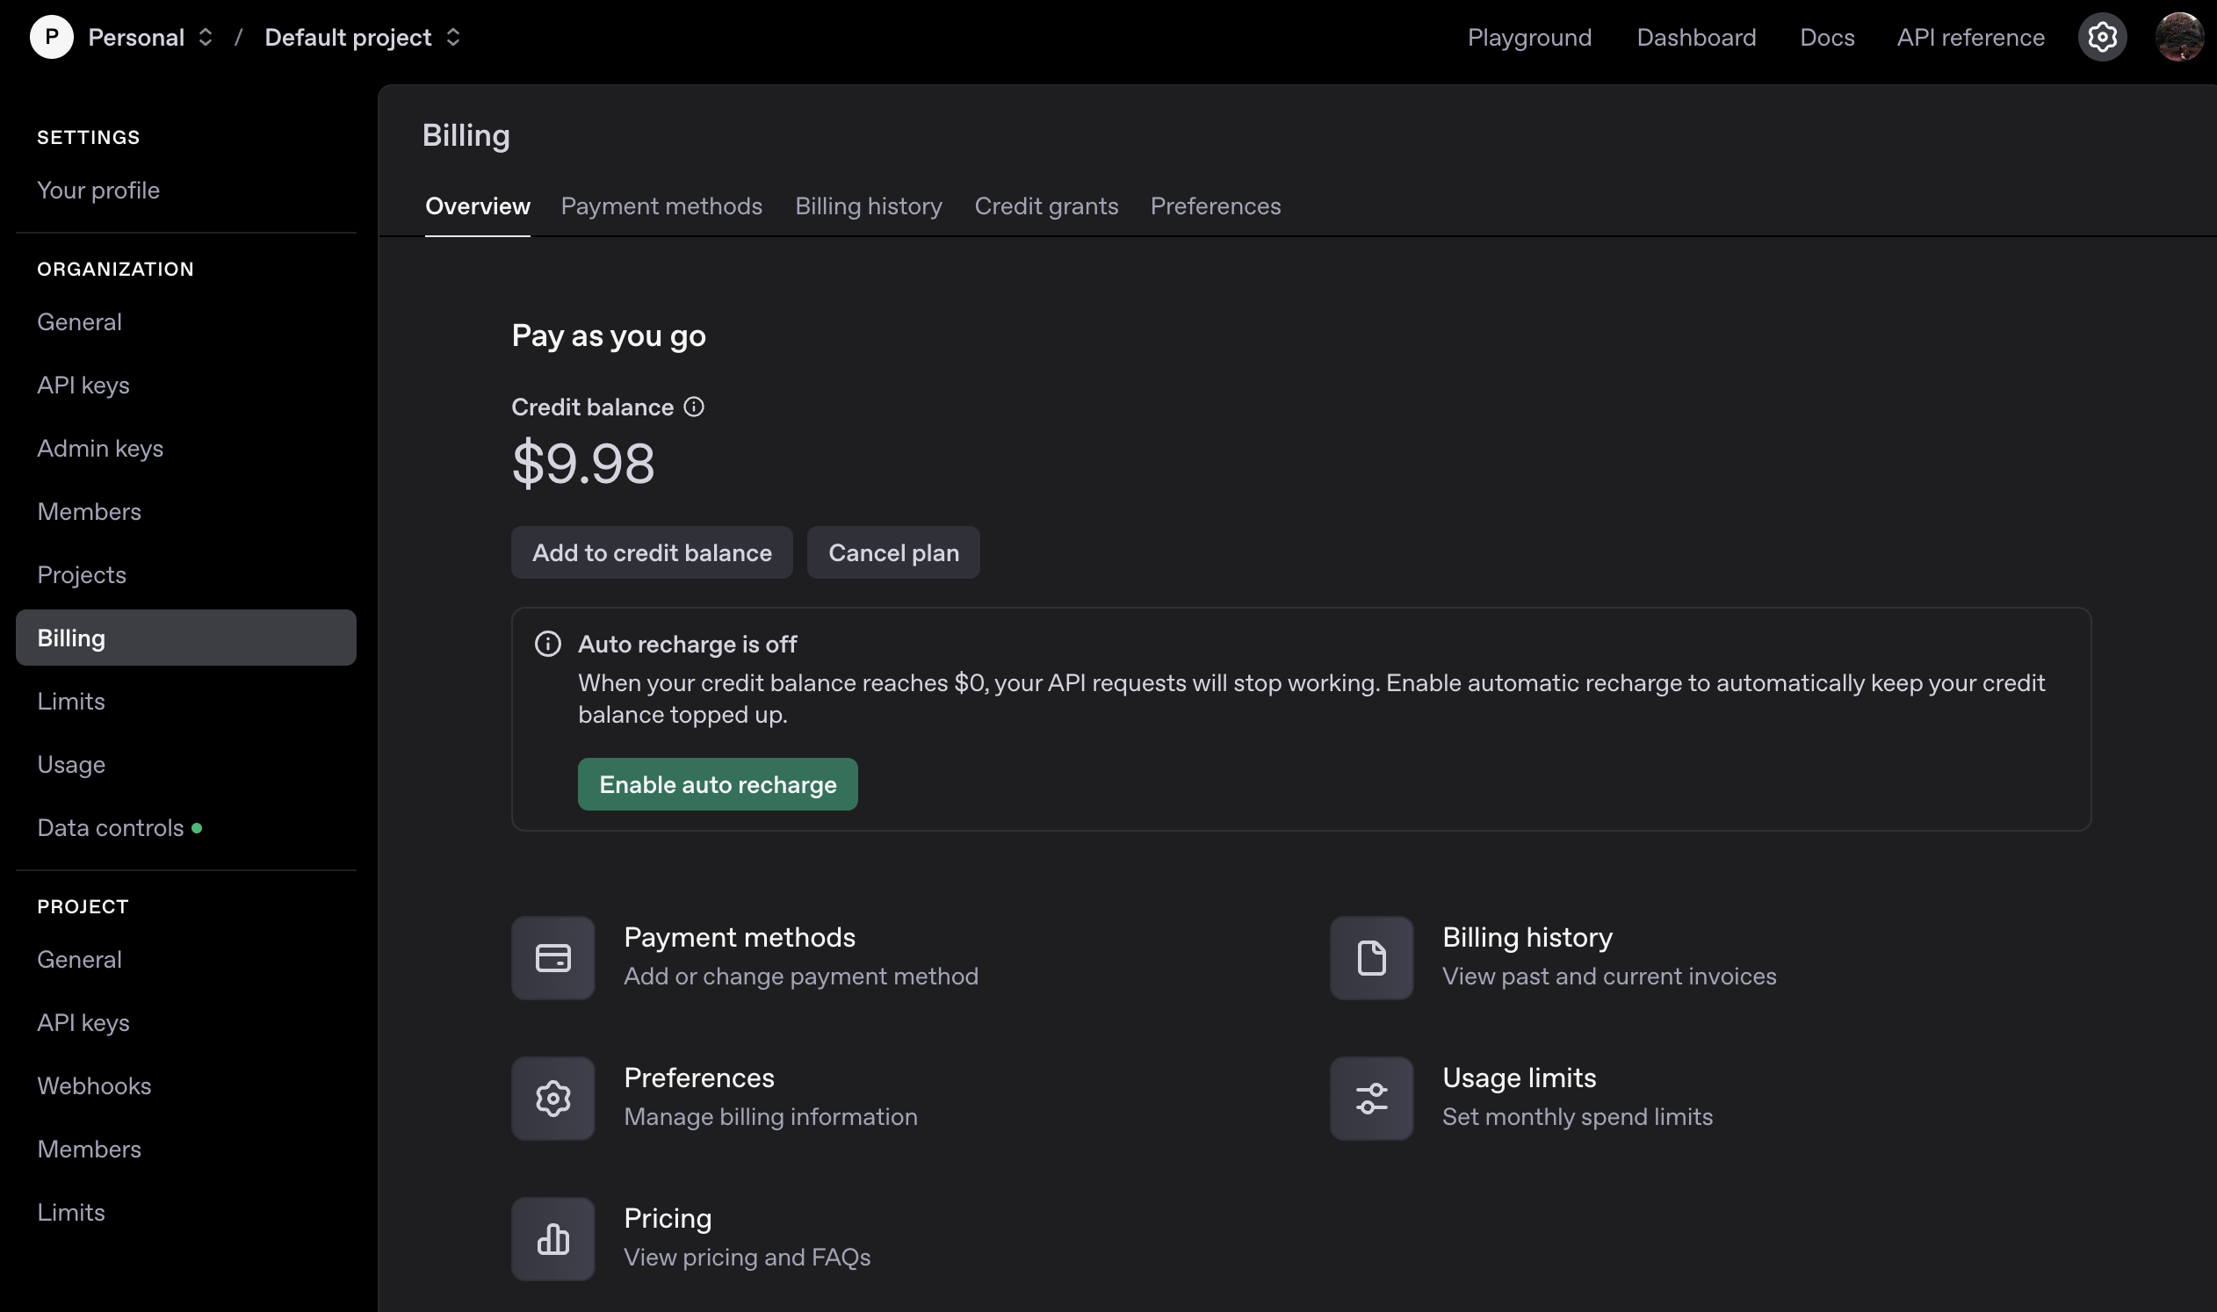The height and width of the screenshot is (1312, 2217).
Task: Click the Usage limits sliders icon
Action: click(x=1371, y=1098)
